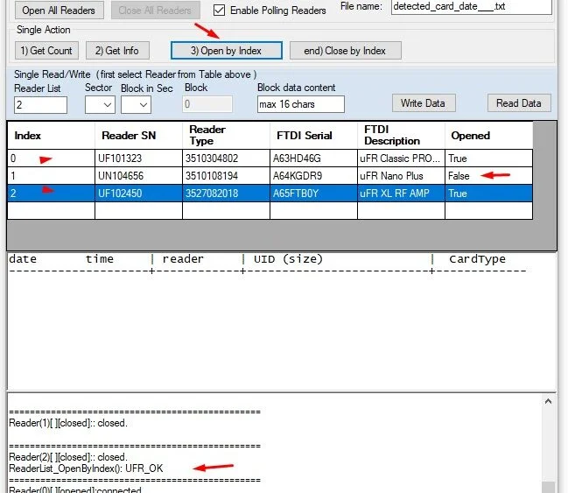The height and width of the screenshot is (493, 568).
Task: Click Opened True cell of row UF101323
Action: [x=488, y=158]
